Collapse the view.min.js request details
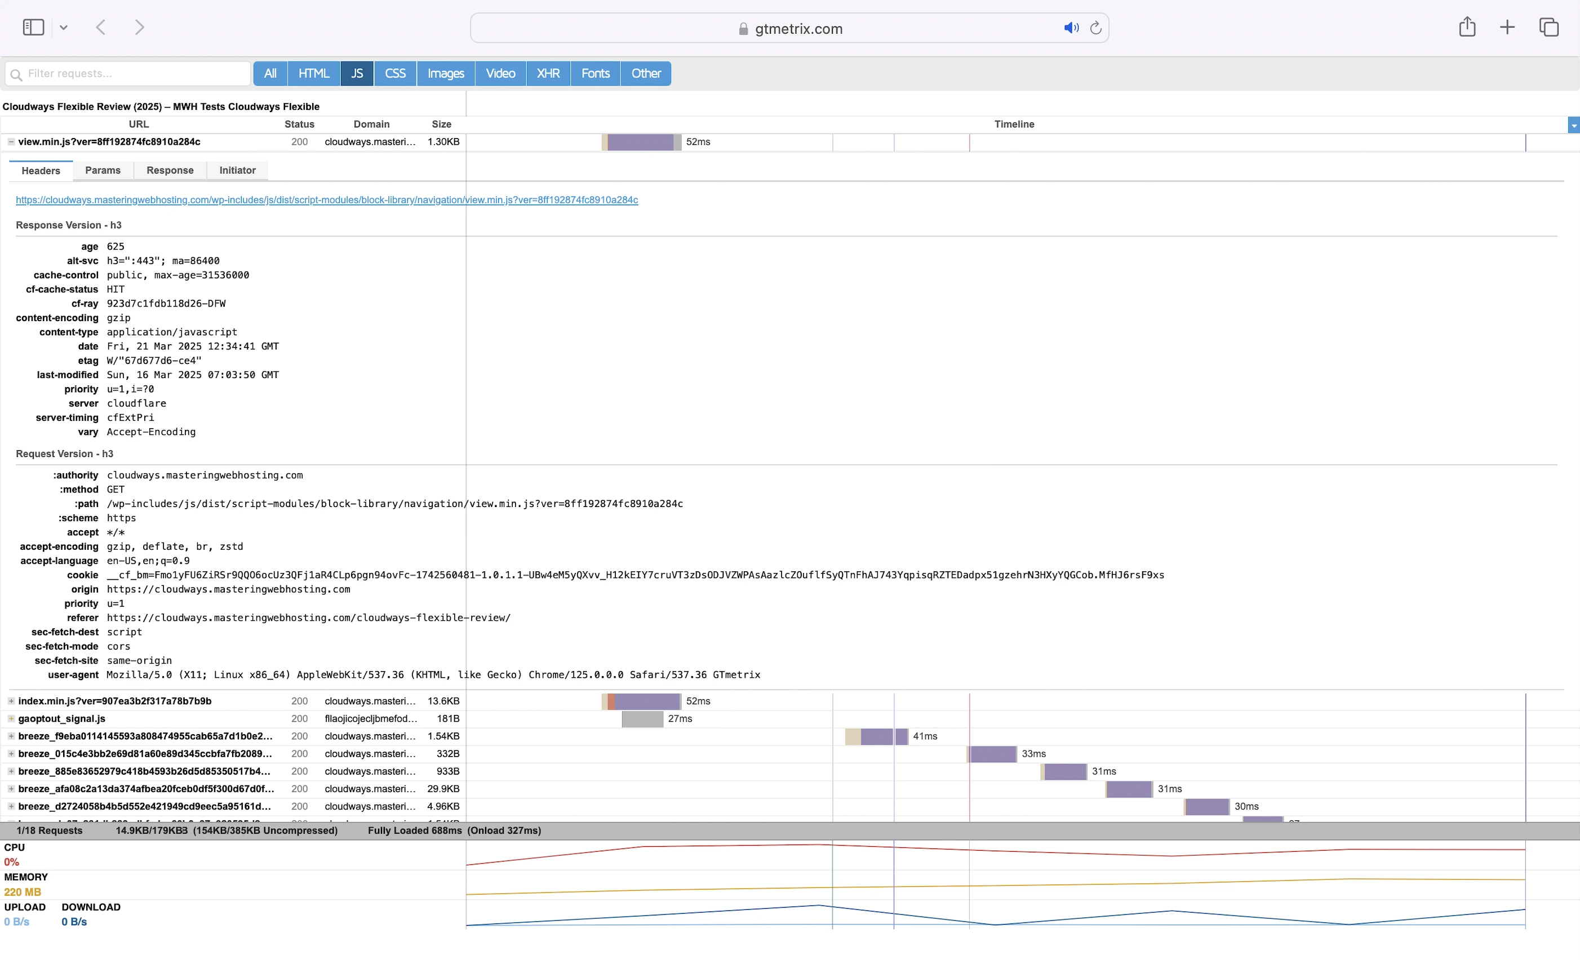The width and height of the screenshot is (1580, 960). pos(11,142)
